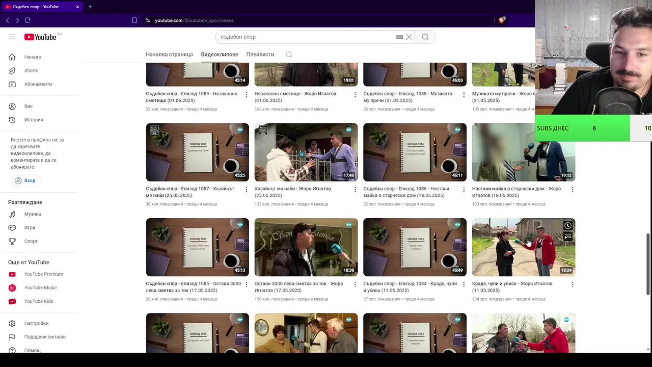Click the browser back arrow
Viewport: 652px width, 367px height.
coord(8,20)
